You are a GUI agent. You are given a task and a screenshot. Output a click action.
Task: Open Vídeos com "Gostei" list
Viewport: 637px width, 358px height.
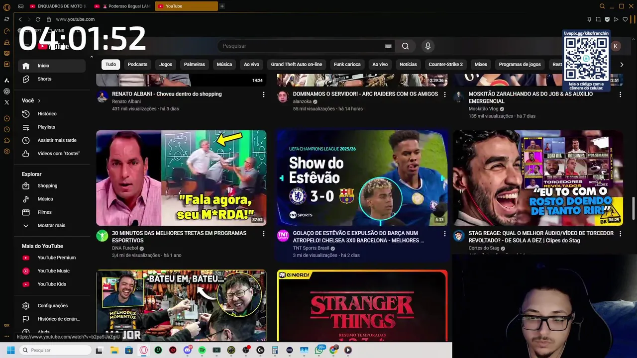(53, 154)
